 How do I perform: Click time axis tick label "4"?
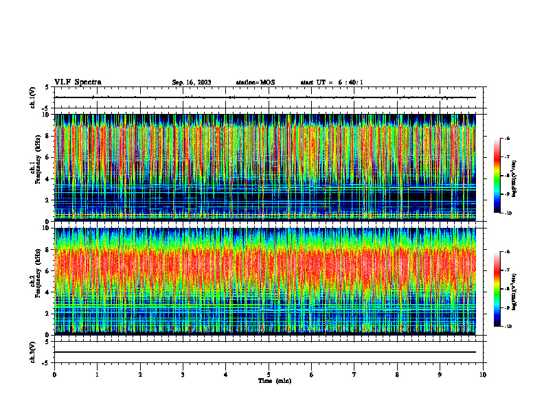226,375
